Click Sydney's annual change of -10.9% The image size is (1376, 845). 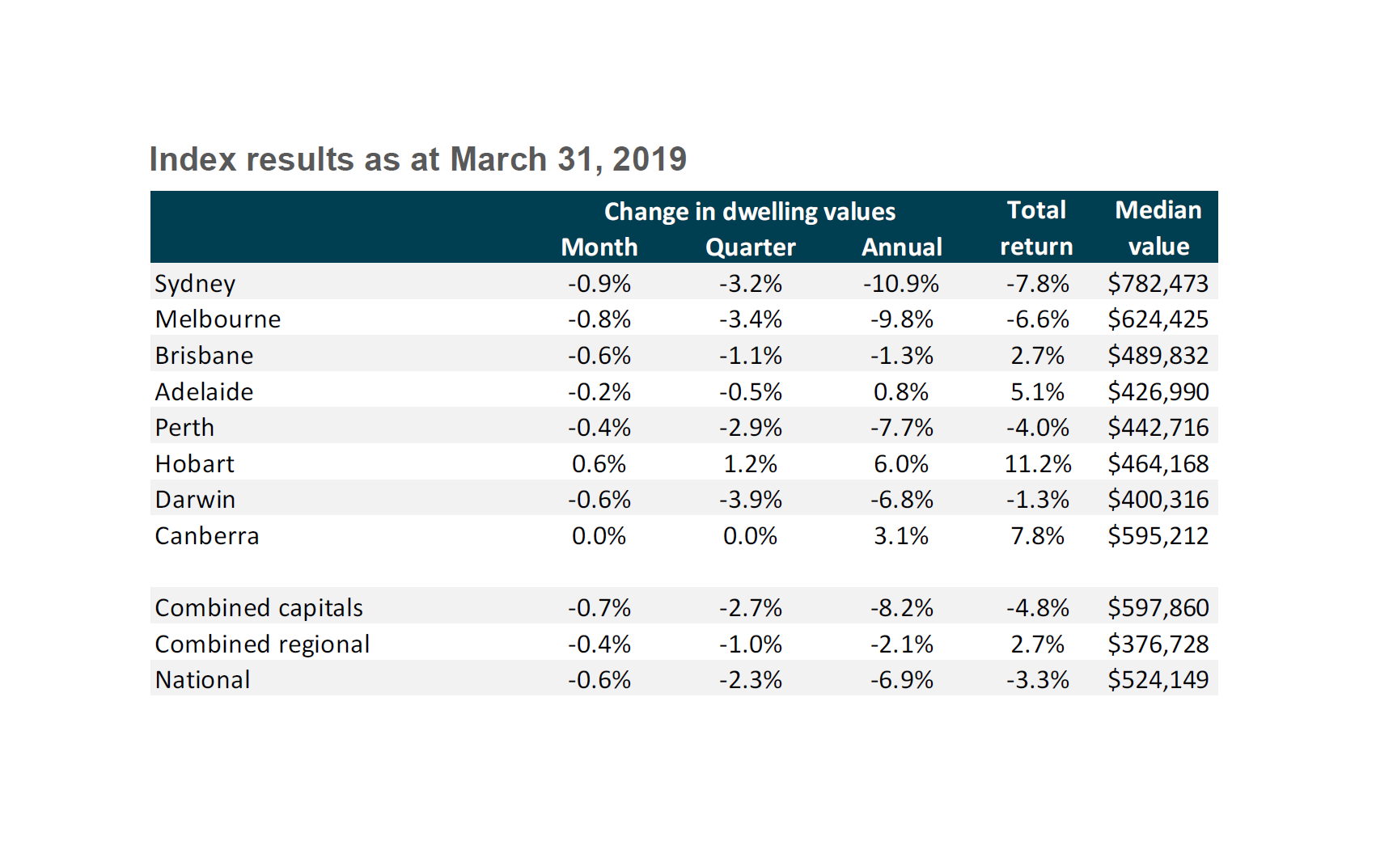(x=900, y=284)
